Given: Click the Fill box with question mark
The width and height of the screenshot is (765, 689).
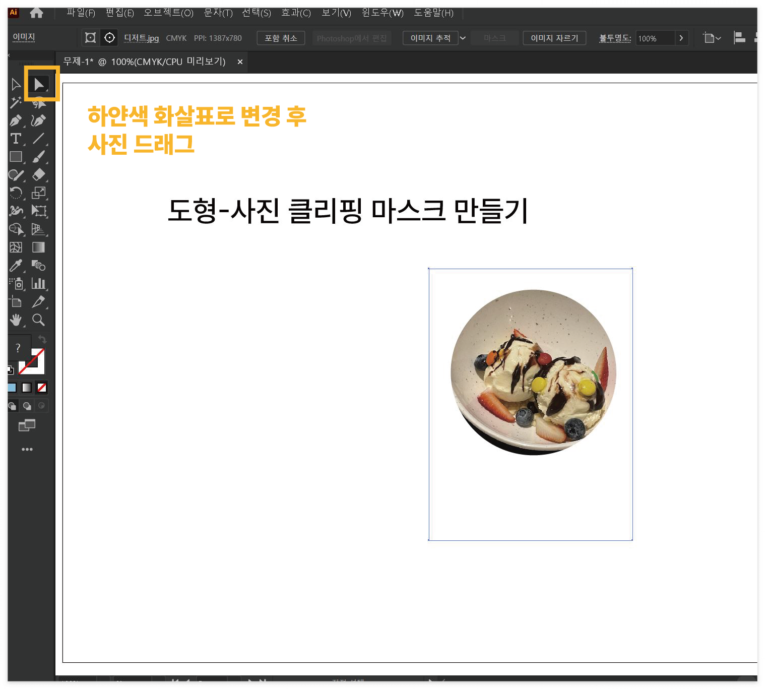Looking at the screenshot, I should pos(18,347).
